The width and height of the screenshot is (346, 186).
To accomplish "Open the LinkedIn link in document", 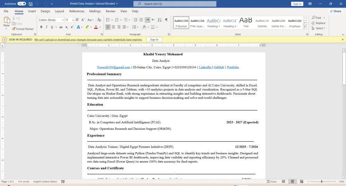I will pyautogui.click(x=205, y=67).
